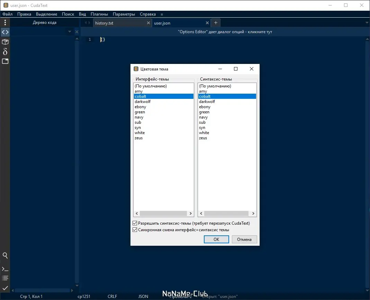Open the Вид menu
Screen dimensions: 370x300
coord(82,14)
